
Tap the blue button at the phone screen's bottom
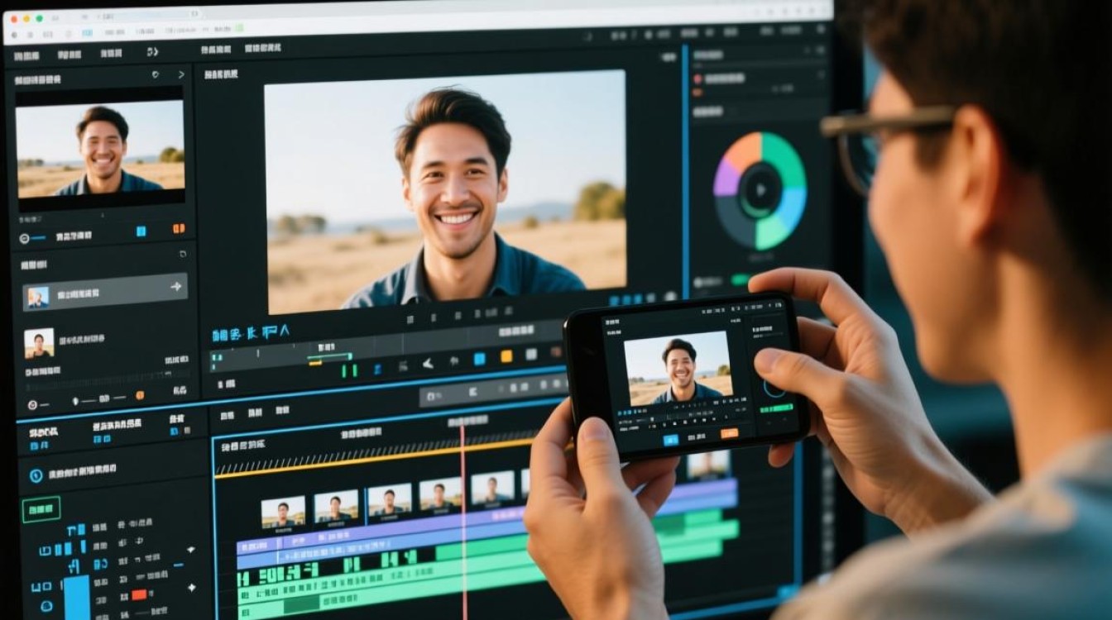(671, 440)
